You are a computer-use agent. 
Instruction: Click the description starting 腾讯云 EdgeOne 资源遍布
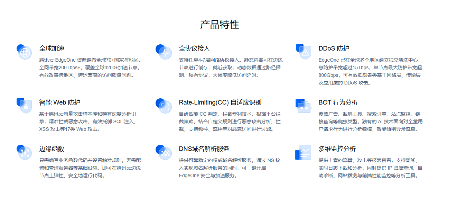[x=90, y=67]
